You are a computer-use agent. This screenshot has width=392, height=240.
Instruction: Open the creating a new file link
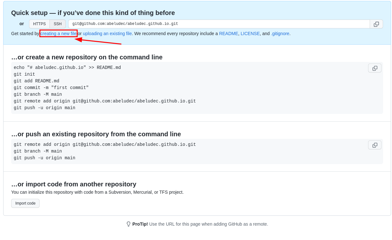pos(58,34)
